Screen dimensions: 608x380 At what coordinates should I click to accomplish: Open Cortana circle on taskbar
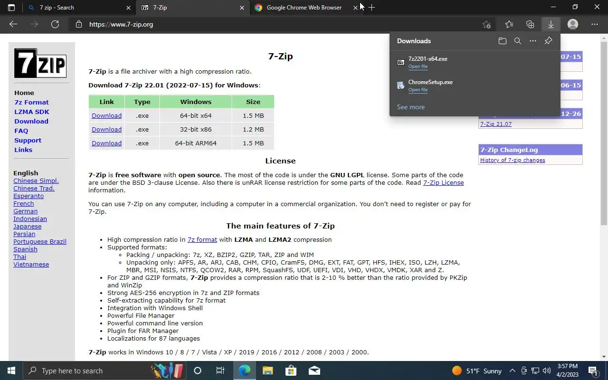click(x=198, y=370)
